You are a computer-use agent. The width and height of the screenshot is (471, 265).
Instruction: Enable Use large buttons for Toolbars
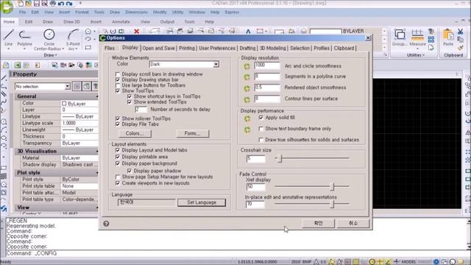(x=118, y=85)
